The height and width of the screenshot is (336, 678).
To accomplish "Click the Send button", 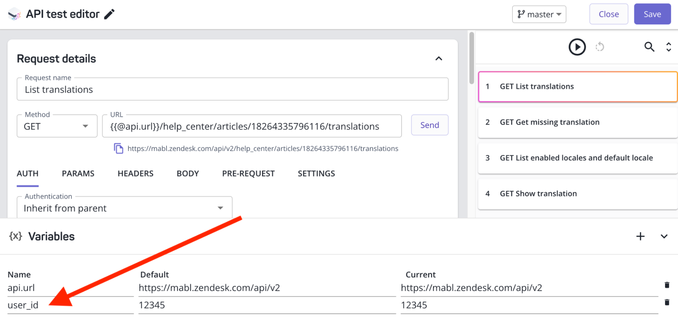I will (429, 125).
